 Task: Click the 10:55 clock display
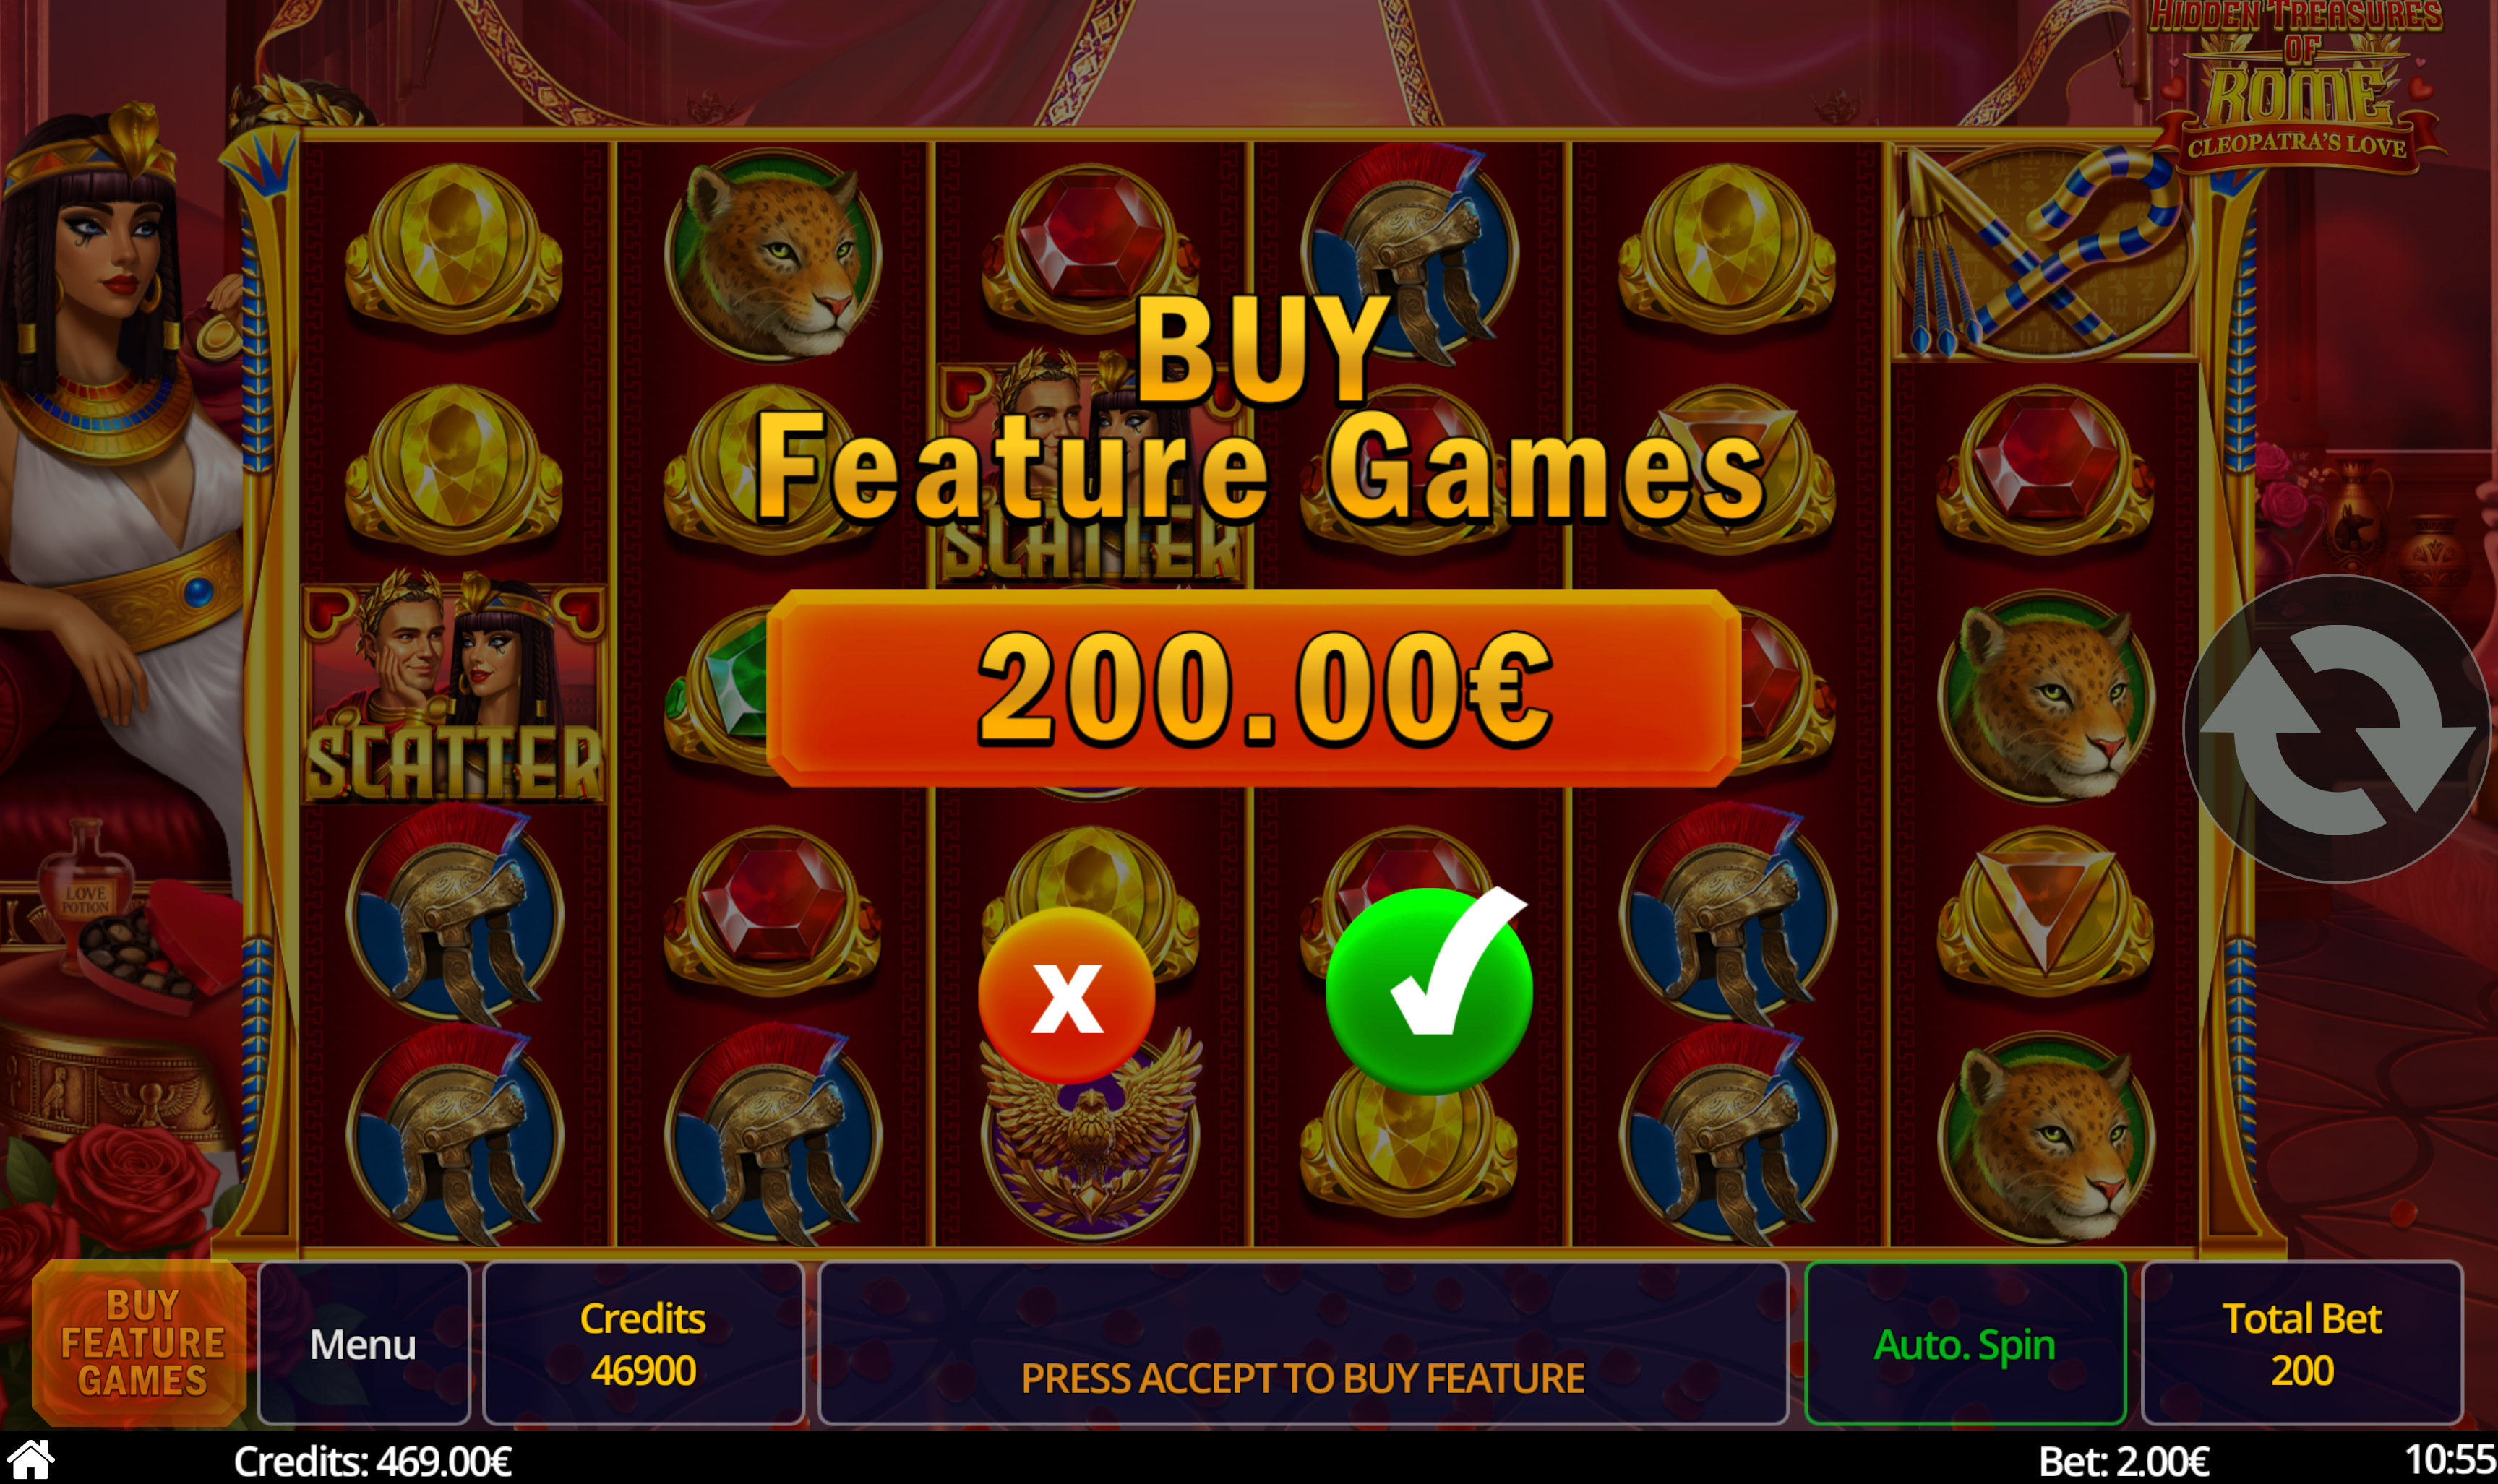coord(2450,1460)
